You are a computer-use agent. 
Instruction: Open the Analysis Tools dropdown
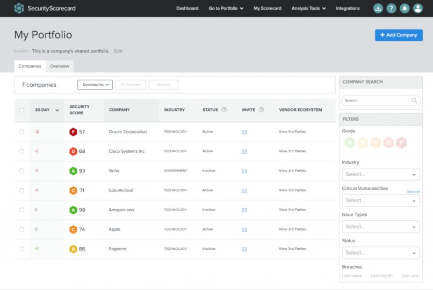pyautogui.click(x=308, y=8)
